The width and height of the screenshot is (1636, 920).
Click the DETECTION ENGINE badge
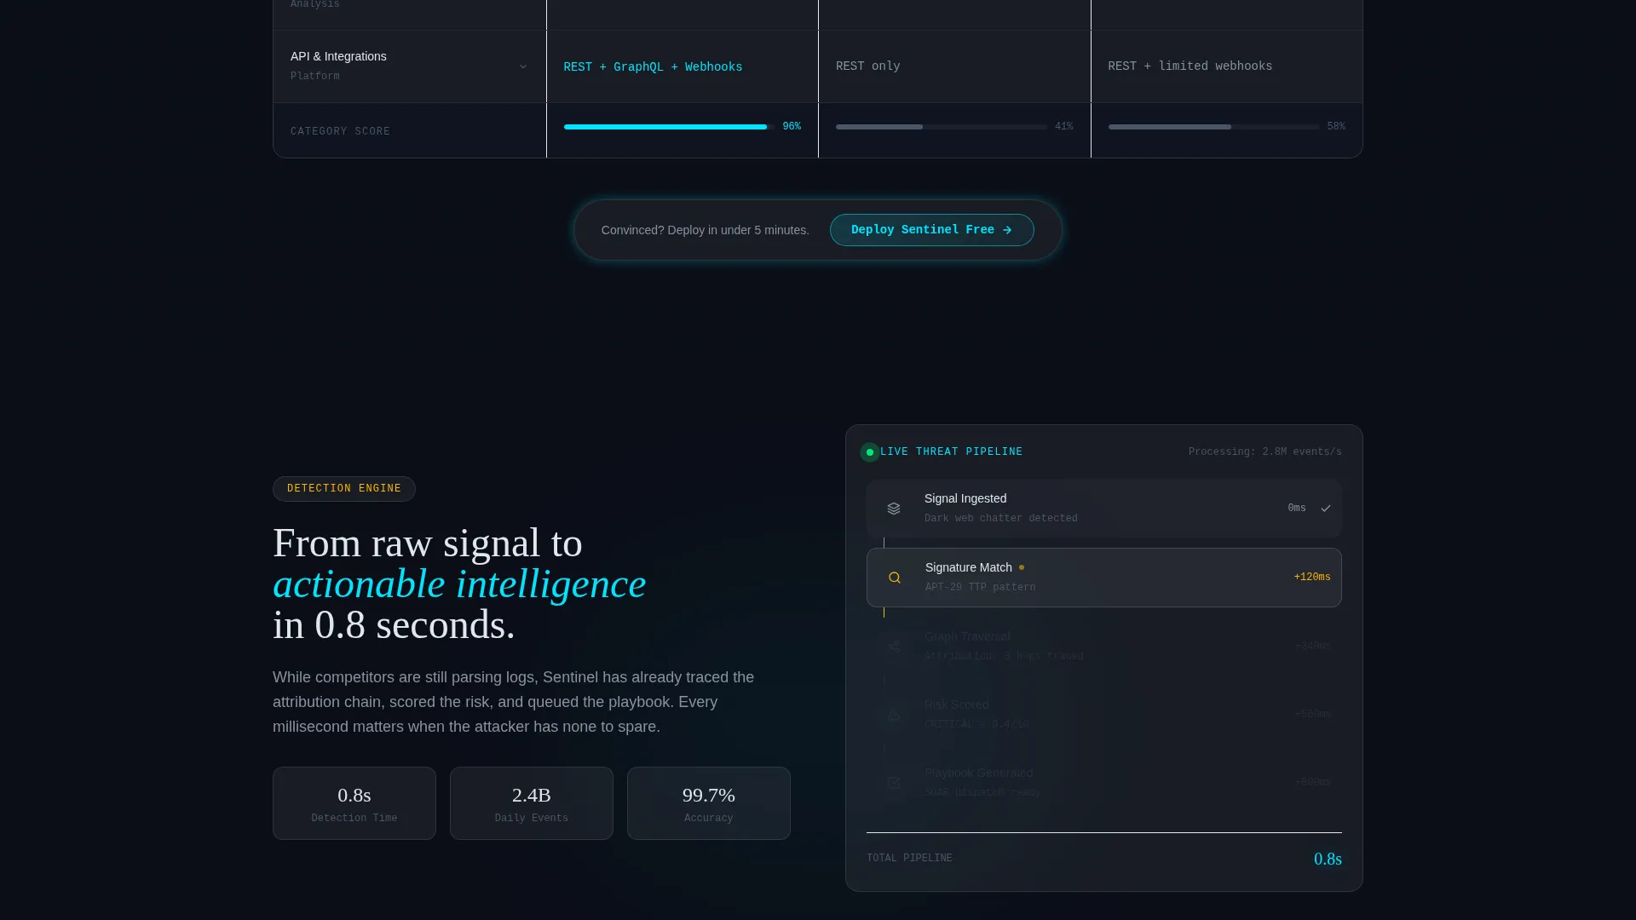pyautogui.click(x=344, y=489)
